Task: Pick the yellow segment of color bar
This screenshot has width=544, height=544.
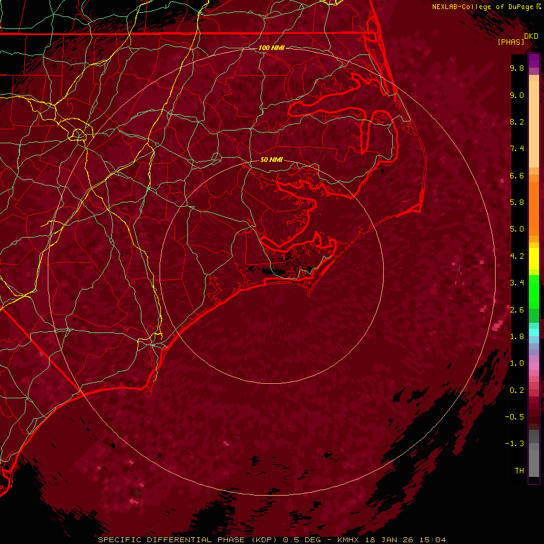Action: tap(534, 259)
